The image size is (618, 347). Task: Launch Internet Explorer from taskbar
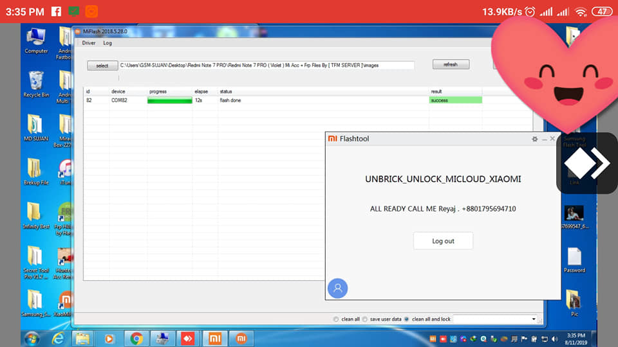(58, 339)
